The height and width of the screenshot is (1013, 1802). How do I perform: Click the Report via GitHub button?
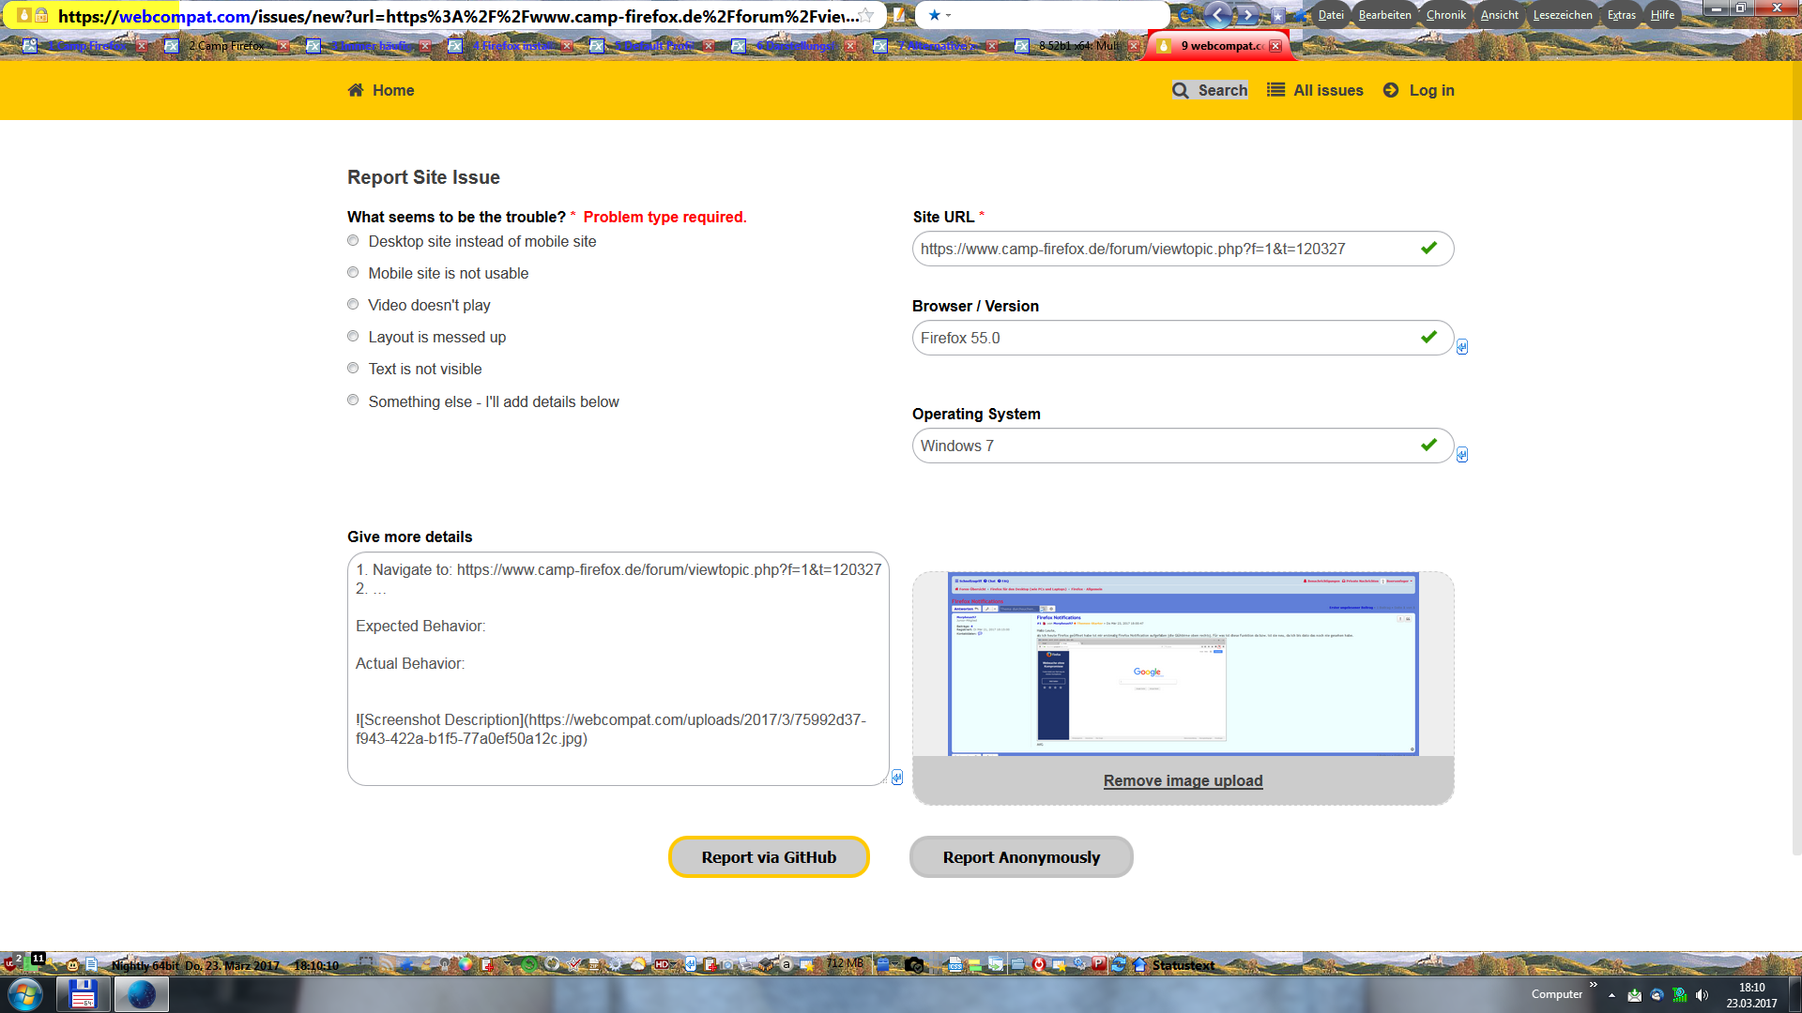(x=769, y=857)
